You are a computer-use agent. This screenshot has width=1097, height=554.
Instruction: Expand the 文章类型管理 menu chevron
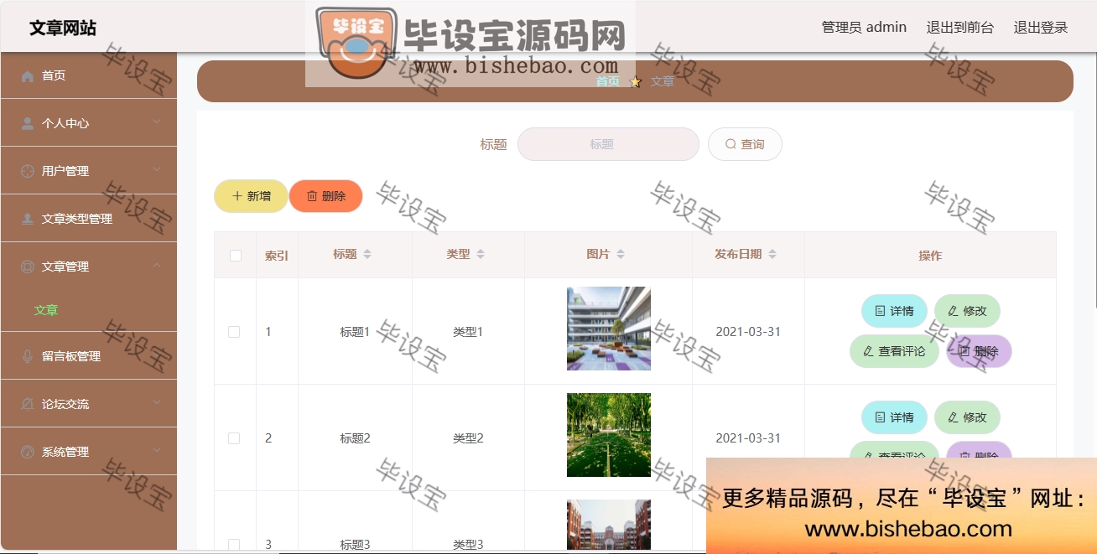(157, 218)
